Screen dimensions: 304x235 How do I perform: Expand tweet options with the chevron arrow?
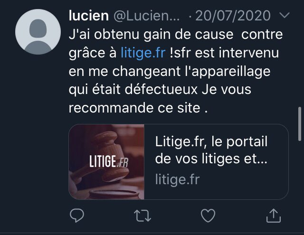pos(285,15)
